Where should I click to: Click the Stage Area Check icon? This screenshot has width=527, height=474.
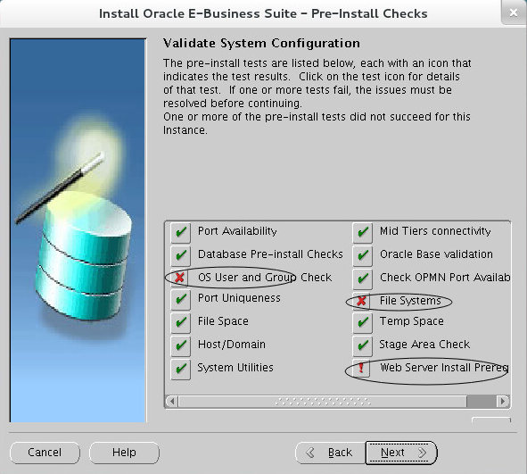tap(362, 345)
